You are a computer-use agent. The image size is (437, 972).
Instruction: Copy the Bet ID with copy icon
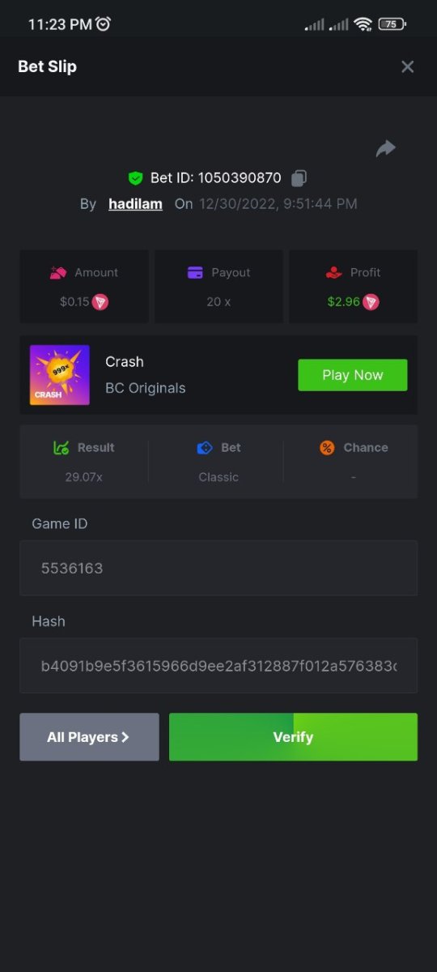click(299, 177)
